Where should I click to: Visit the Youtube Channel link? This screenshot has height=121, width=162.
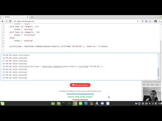click(x=80, y=100)
